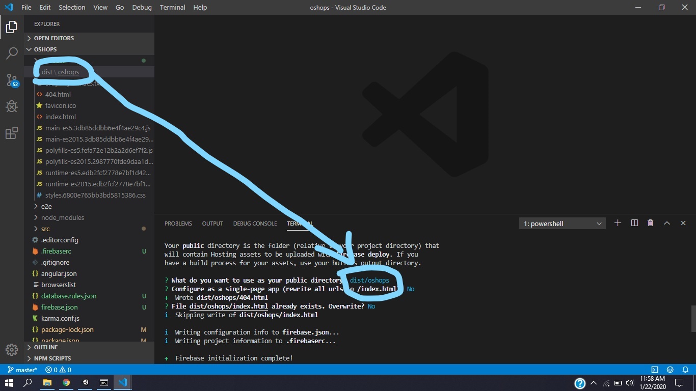Open the Debug menu
Viewport: 696px width, 391px height.
142,7
